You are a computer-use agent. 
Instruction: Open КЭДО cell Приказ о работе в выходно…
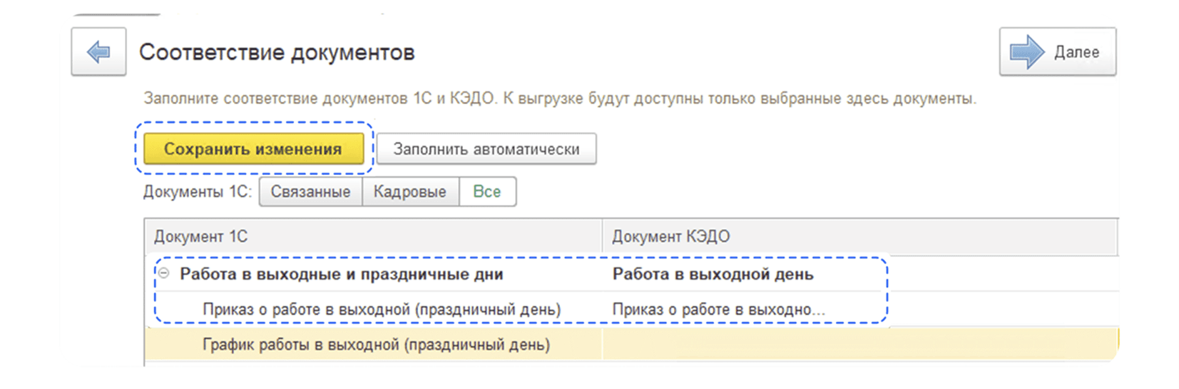click(719, 310)
